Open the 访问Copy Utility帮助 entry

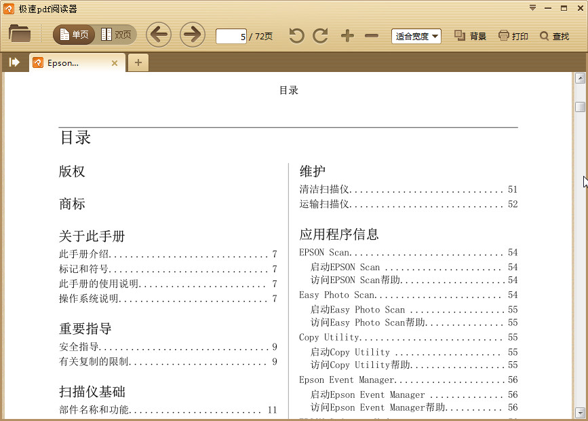click(414, 365)
